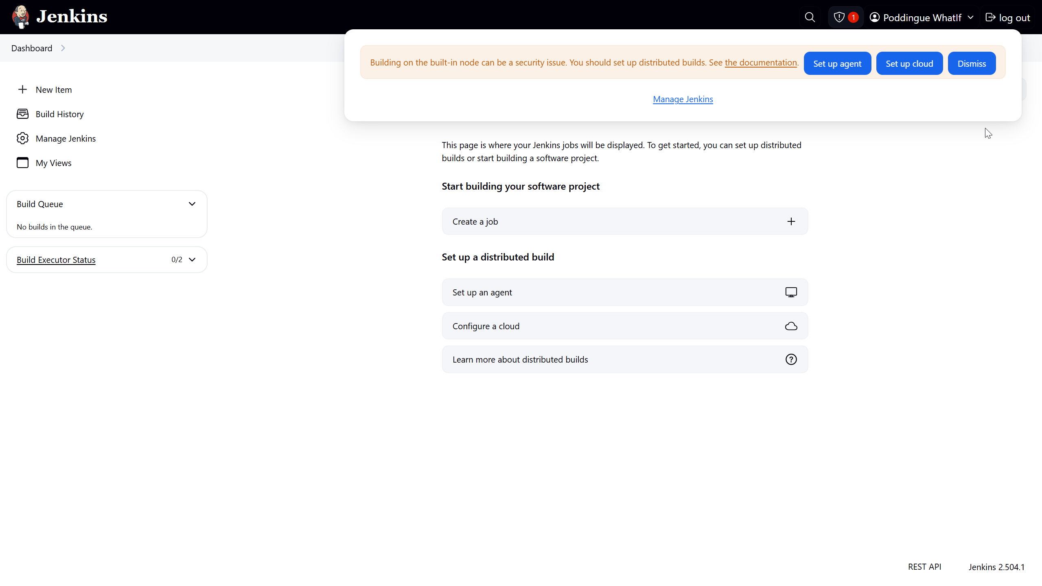Viewport: 1042px width, 586px height.
Task: Select the Create a job row
Action: (625, 221)
